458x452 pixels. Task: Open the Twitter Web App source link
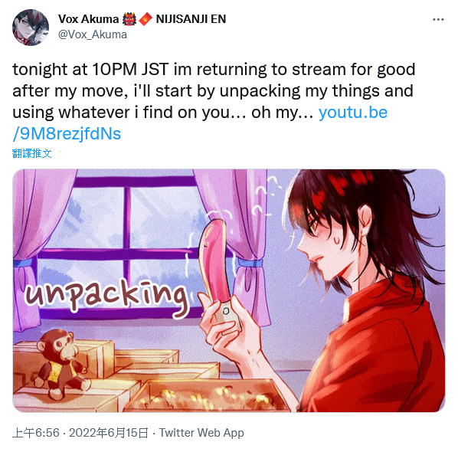click(x=201, y=433)
